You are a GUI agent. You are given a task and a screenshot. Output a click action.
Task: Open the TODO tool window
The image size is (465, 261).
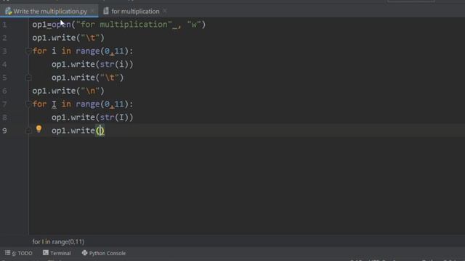pos(19,253)
